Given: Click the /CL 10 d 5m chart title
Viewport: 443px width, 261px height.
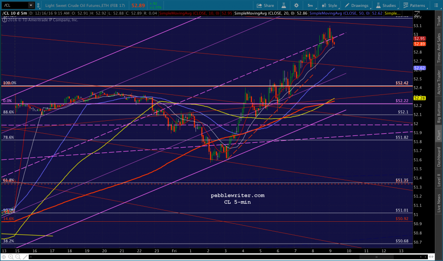Looking at the screenshot, I should pyautogui.click(x=15, y=13).
